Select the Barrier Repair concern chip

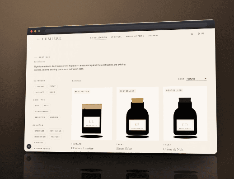(x=42, y=149)
